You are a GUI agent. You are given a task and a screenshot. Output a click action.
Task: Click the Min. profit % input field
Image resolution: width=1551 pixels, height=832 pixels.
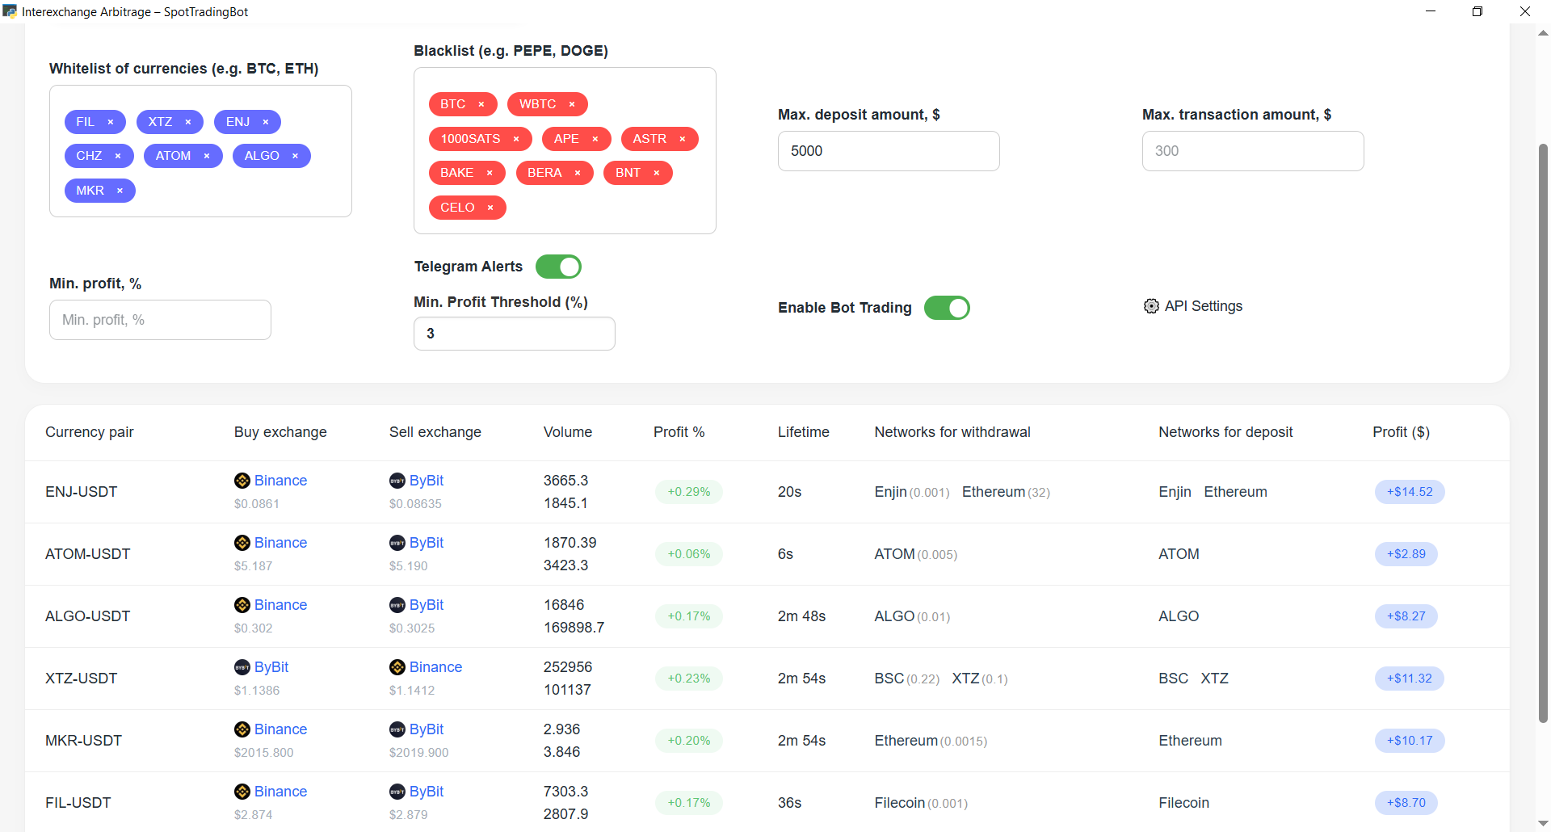coord(160,320)
